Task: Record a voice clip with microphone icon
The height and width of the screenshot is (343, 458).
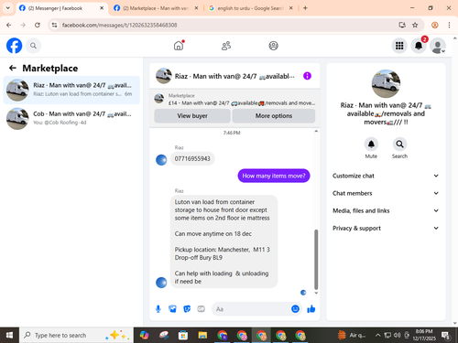Action: click(158, 309)
